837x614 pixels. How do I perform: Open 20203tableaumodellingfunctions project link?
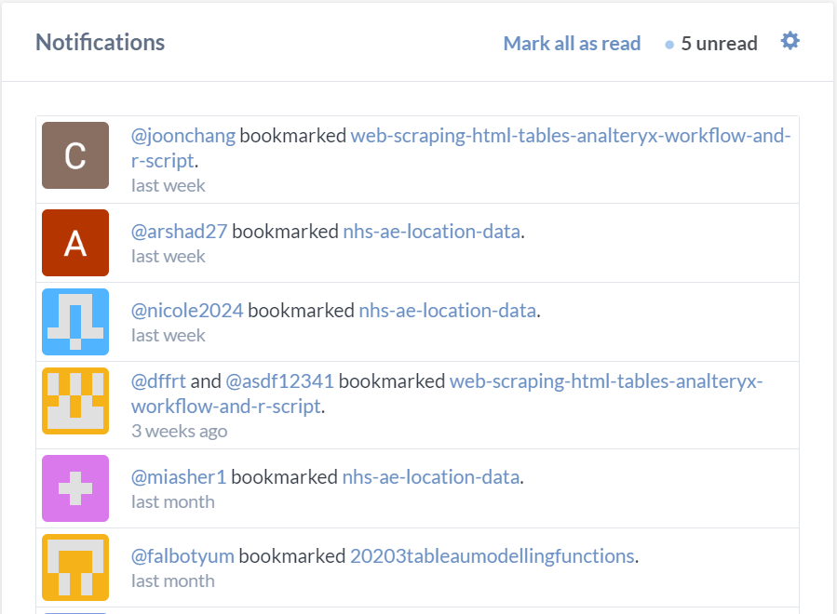492,556
